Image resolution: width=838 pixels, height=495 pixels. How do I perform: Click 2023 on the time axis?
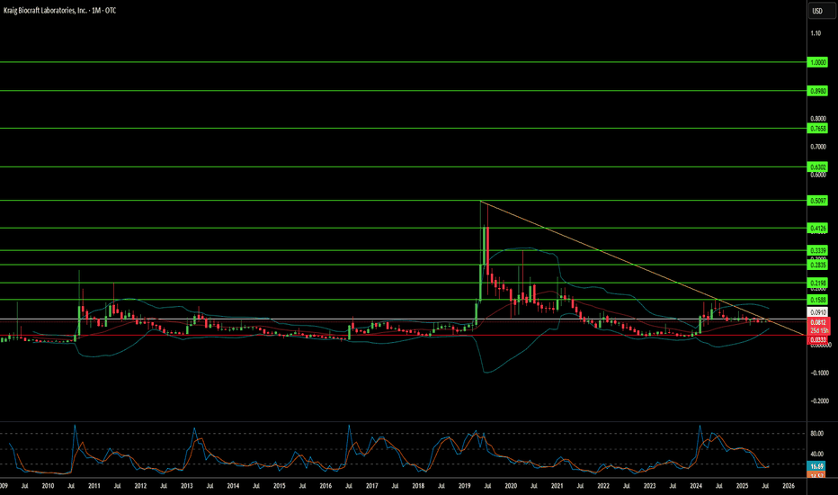point(649,486)
